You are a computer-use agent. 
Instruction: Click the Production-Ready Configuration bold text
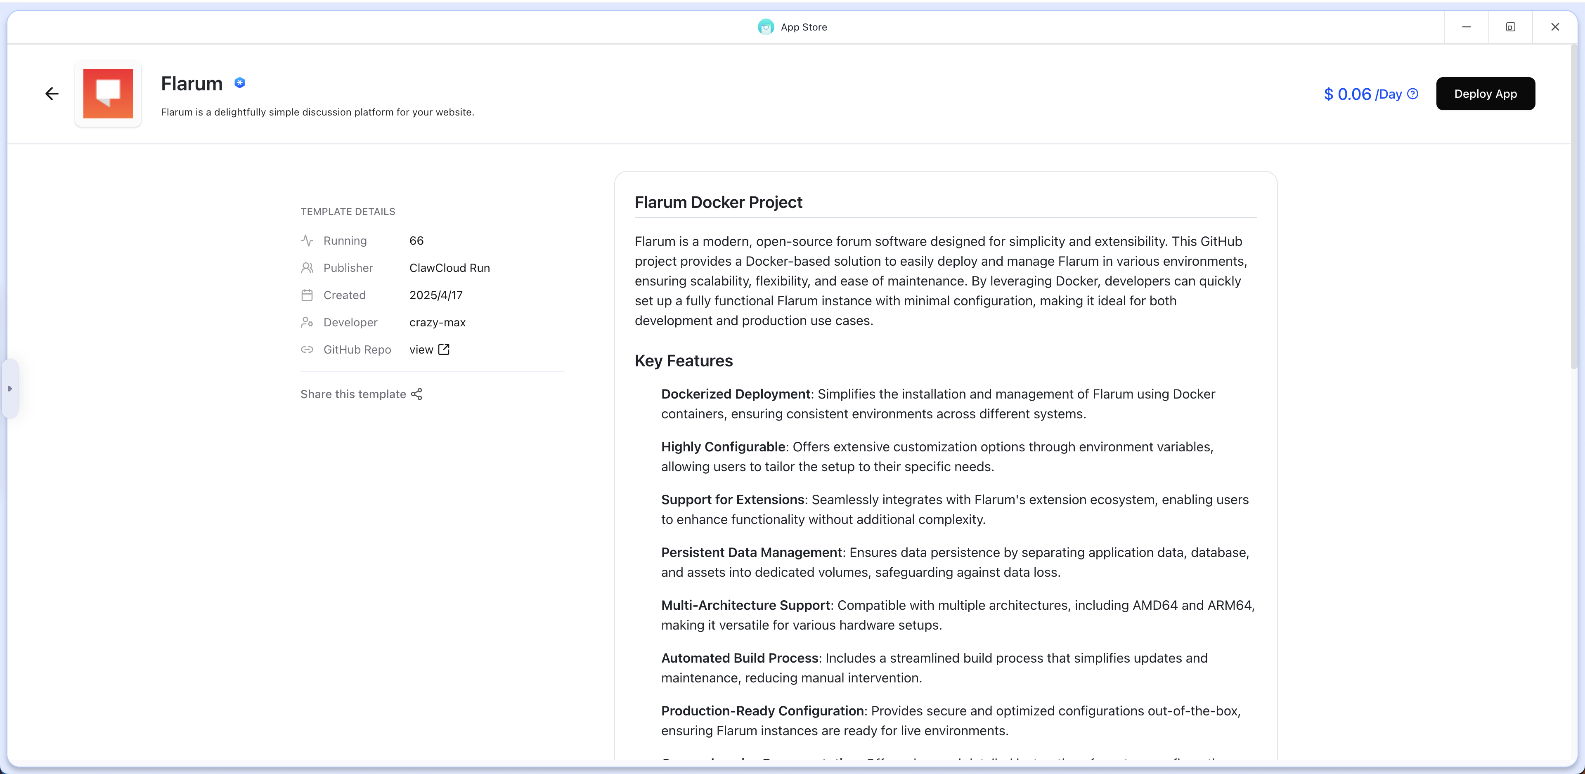[763, 711]
